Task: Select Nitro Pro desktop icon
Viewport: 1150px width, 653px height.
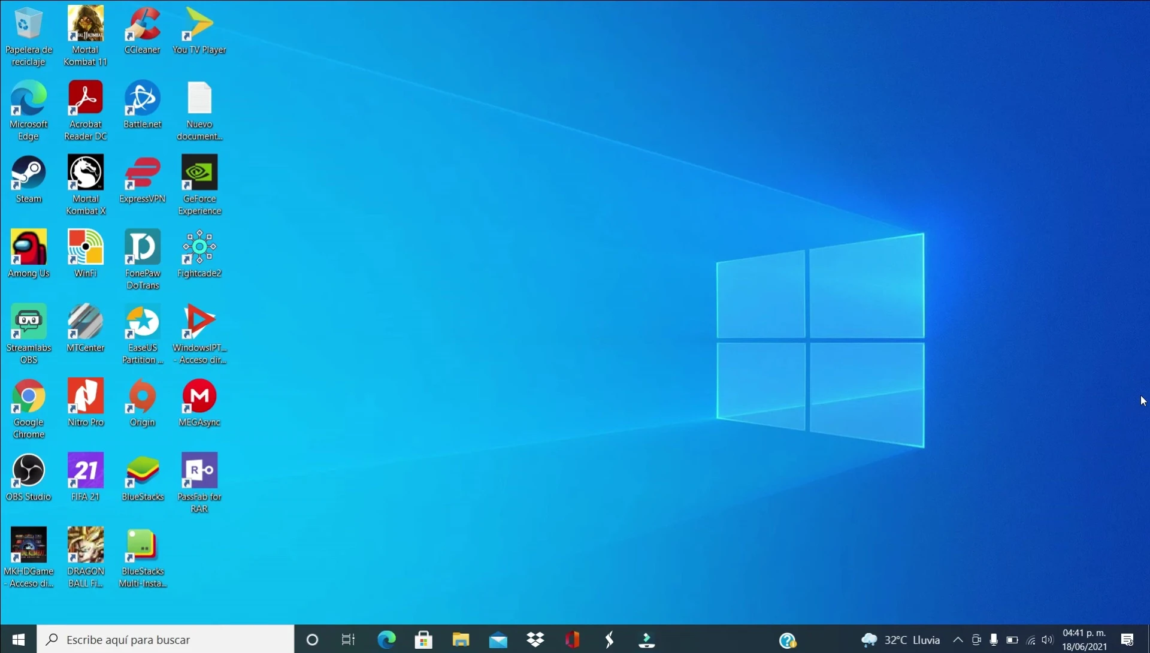Action: [86, 403]
